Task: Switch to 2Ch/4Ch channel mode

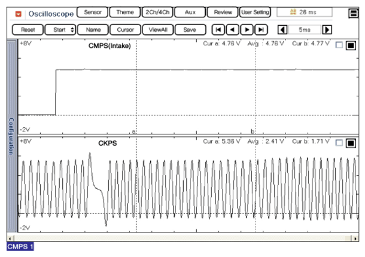Action: click(x=157, y=12)
